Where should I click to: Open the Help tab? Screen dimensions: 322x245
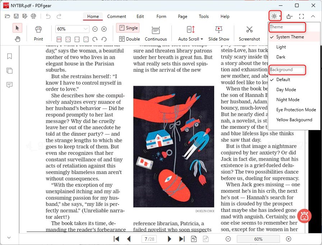(225, 17)
